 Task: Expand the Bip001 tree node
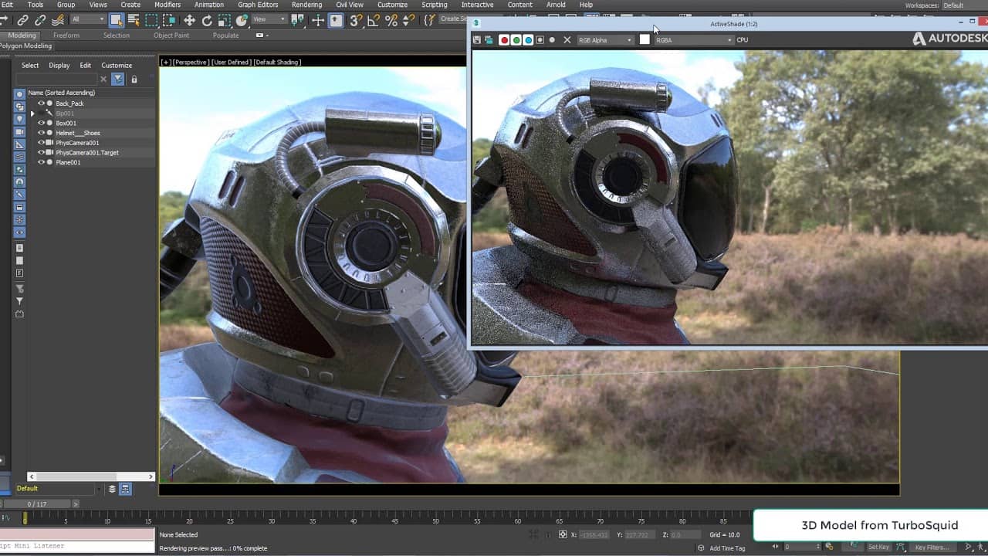tap(32, 114)
